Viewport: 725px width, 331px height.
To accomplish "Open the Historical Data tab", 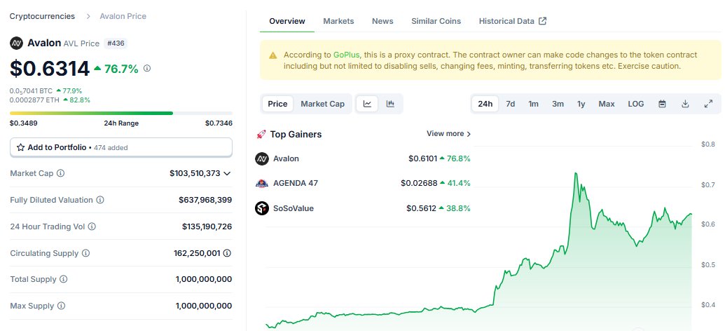I will (513, 21).
